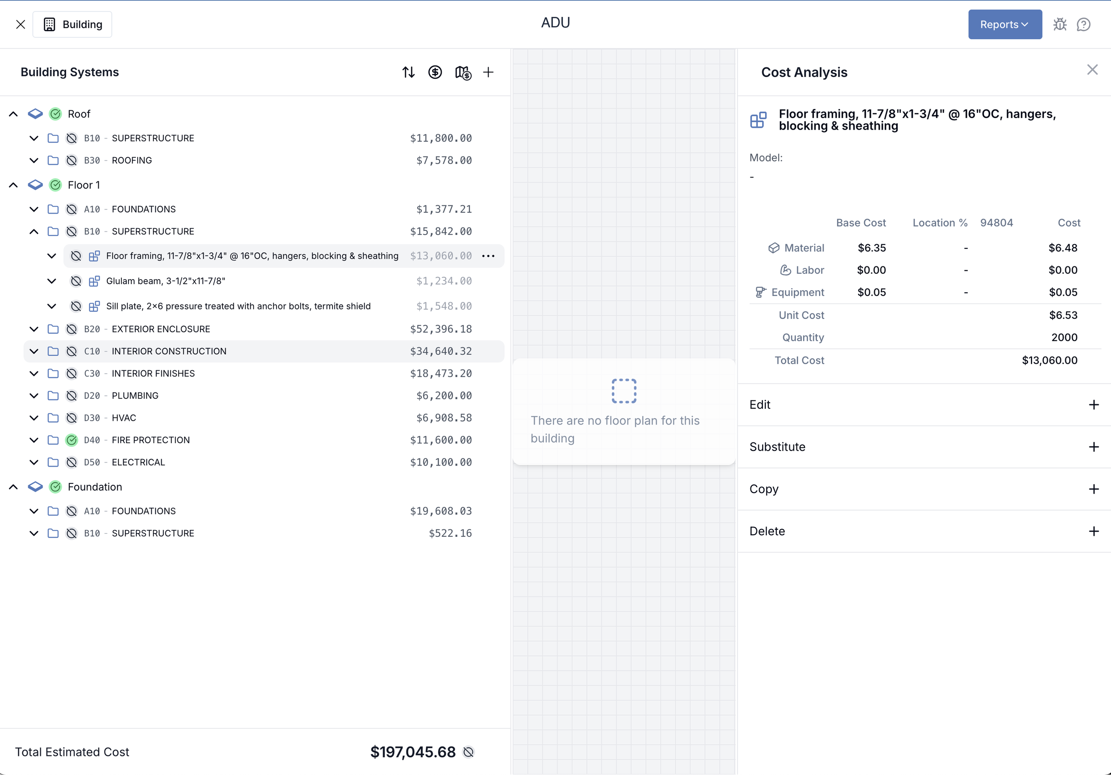Toggle green check status on Roof level

click(x=56, y=114)
